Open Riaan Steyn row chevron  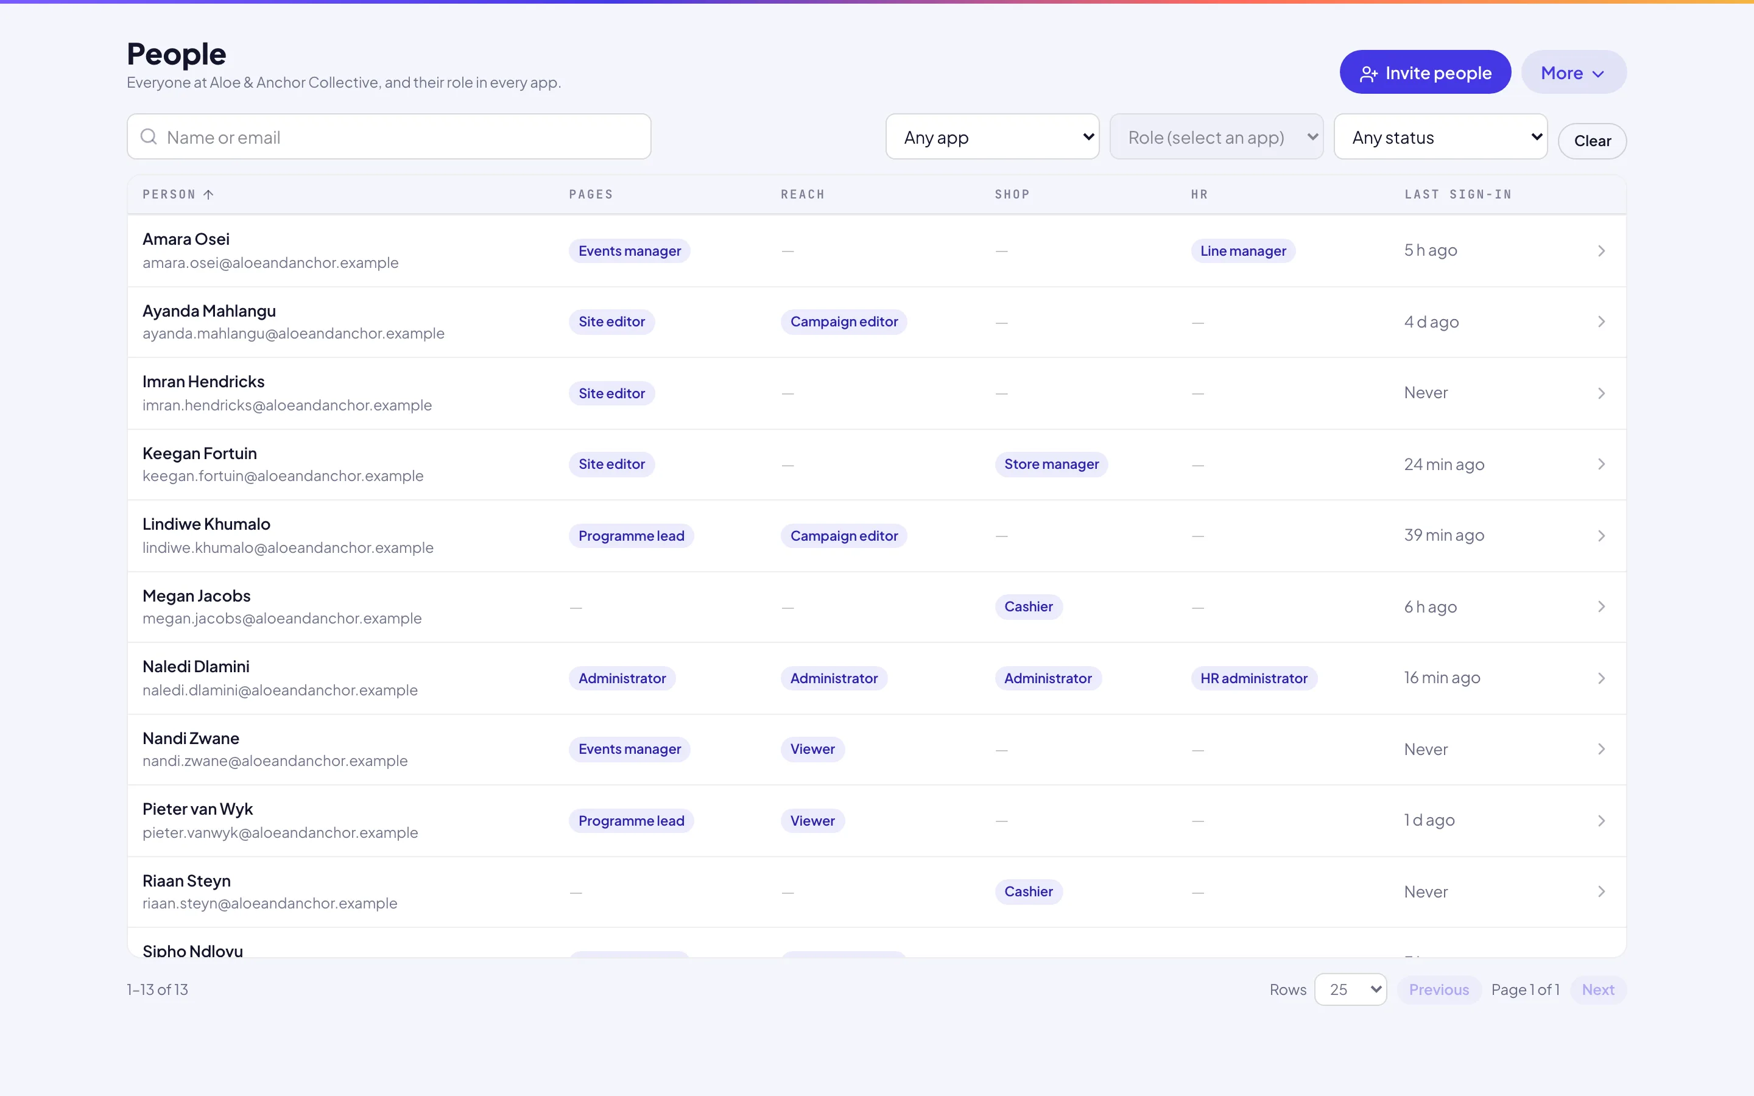(x=1601, y=891)
